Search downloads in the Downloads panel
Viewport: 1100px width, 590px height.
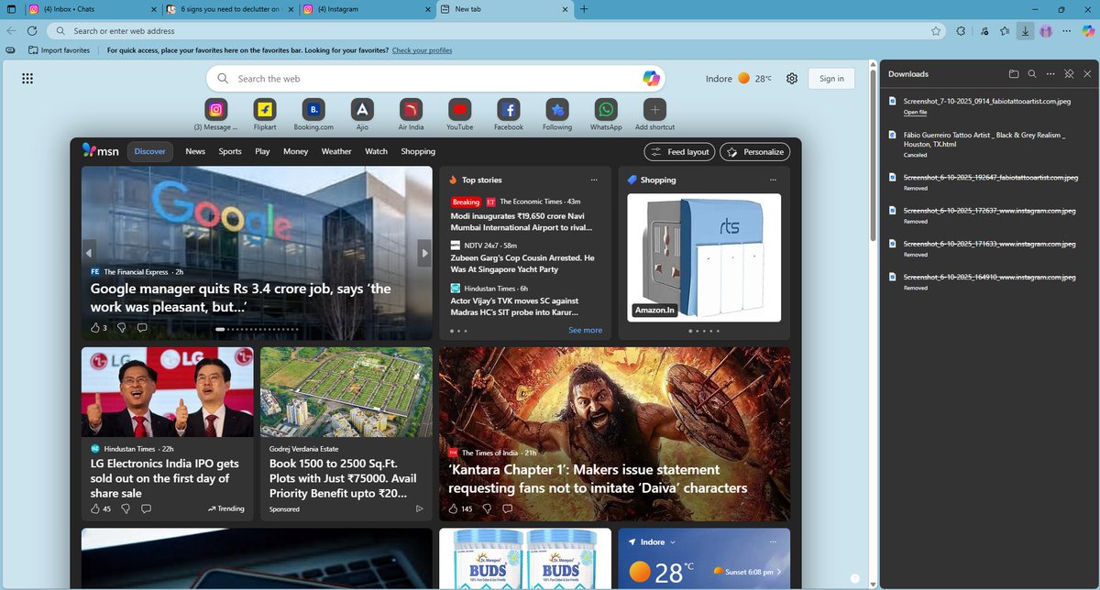(1032, 74)
